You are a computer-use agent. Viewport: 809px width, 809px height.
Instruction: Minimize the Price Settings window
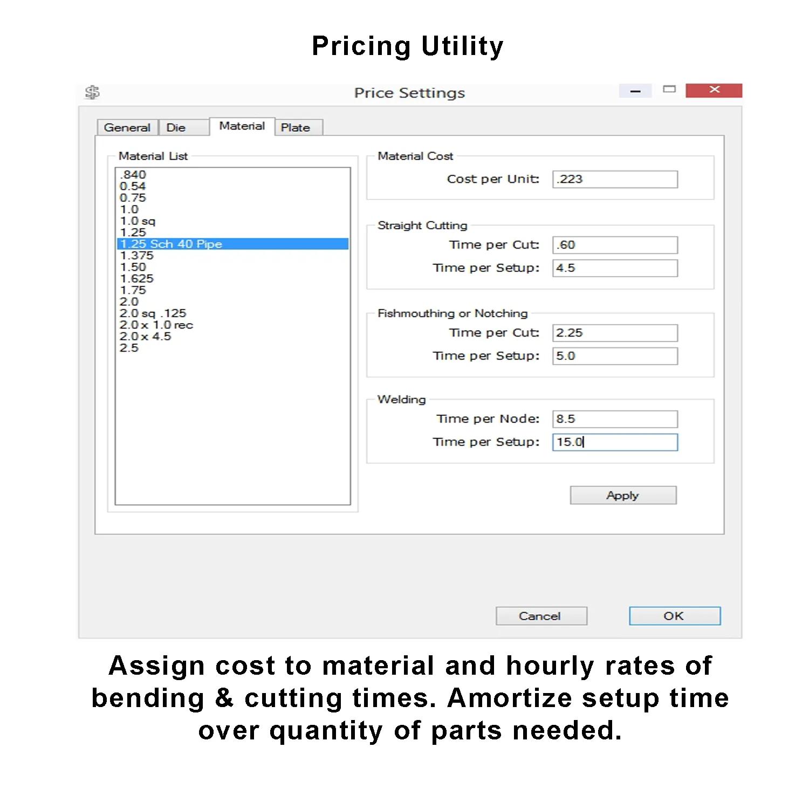(635, 90)
